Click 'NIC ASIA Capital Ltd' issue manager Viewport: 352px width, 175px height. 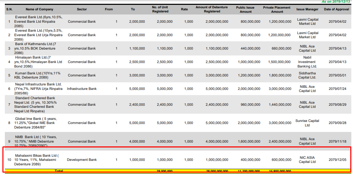pos(307,160)
